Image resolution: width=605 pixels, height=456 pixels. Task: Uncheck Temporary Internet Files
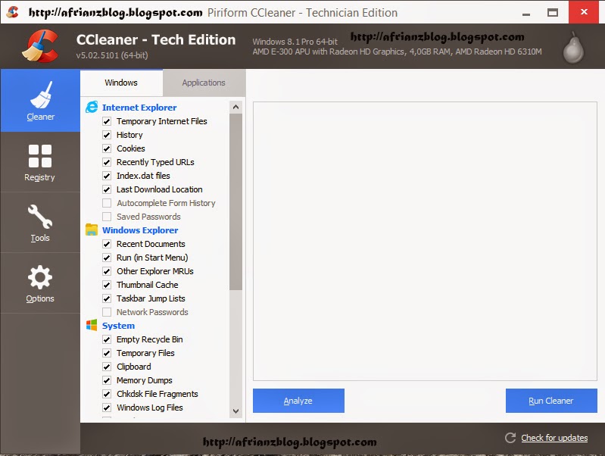pos(107,121)
